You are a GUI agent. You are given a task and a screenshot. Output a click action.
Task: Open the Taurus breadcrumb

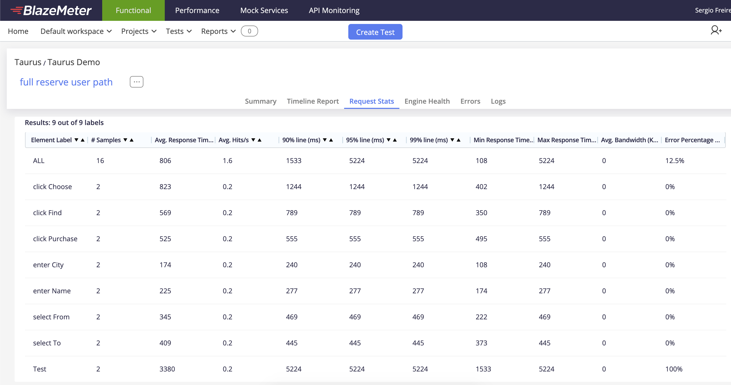pos(28,62)
